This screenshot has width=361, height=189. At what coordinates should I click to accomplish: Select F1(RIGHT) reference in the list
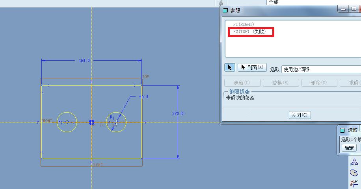pos(243,24)
